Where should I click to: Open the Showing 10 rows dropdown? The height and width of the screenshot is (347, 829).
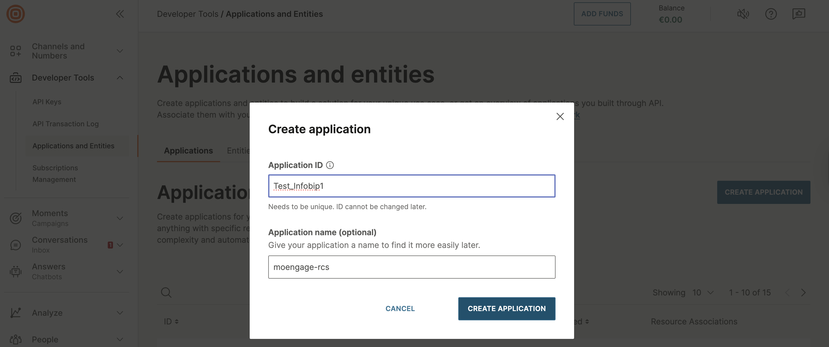click(703, 292)
